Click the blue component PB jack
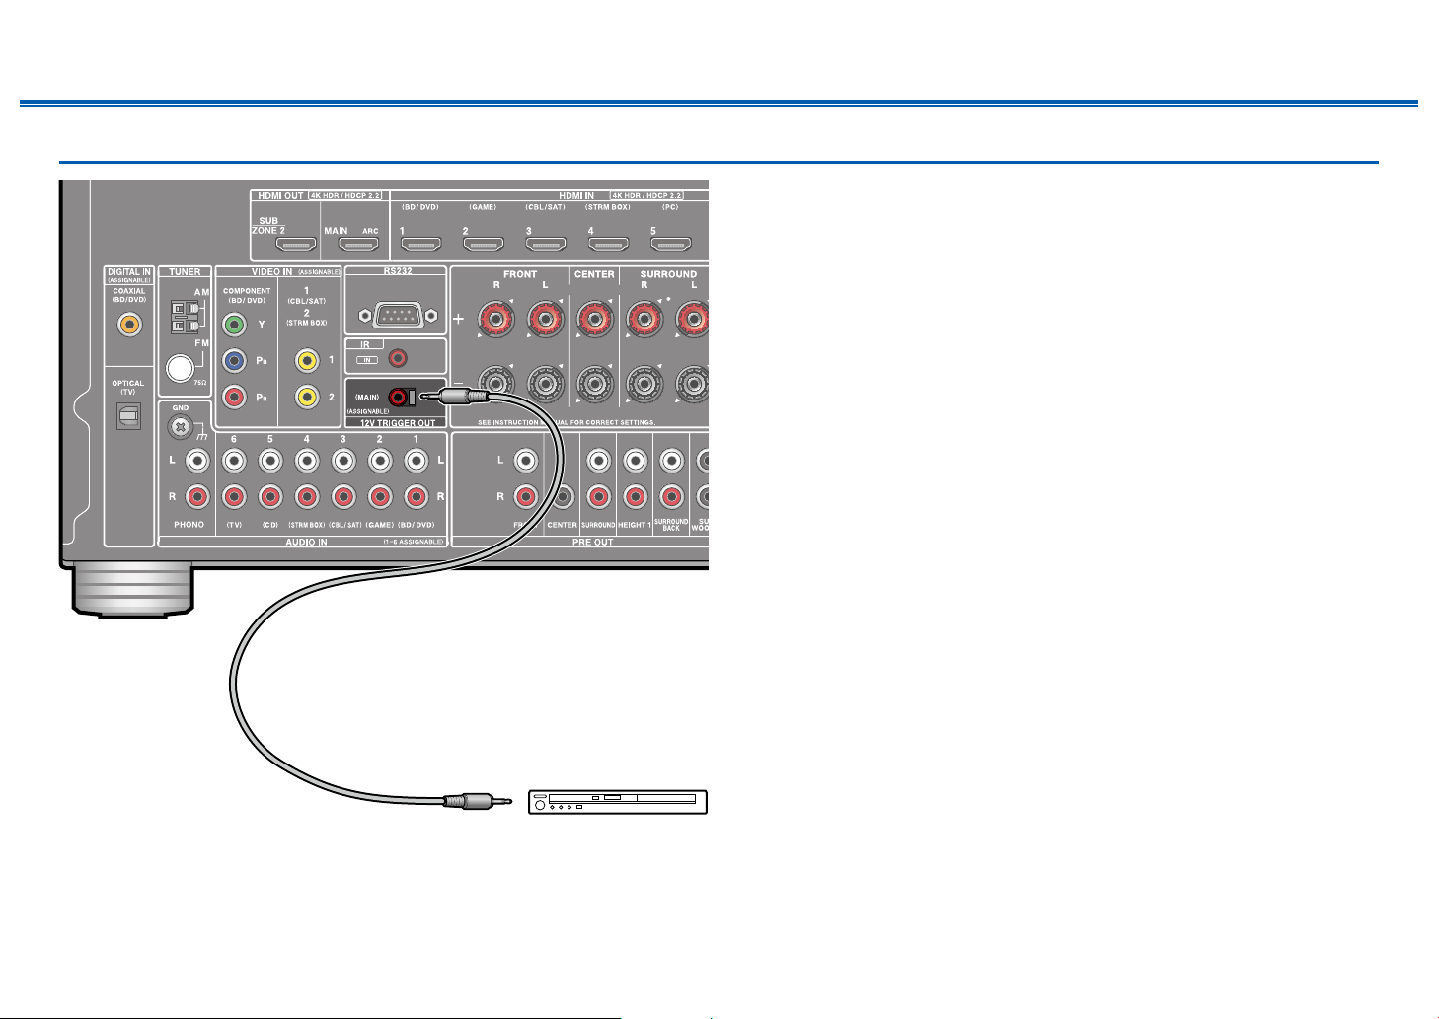The image size is (1439, 1019). pyautogui.click(x=234, y=361)
